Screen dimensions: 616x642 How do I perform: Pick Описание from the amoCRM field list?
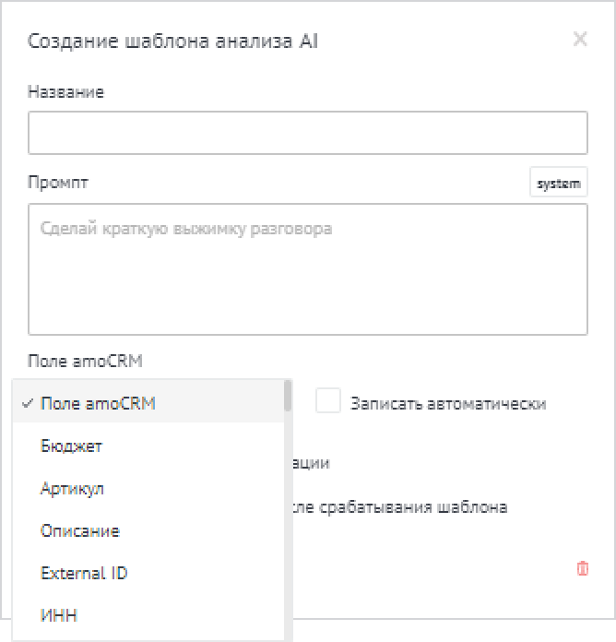click(79, 530)
